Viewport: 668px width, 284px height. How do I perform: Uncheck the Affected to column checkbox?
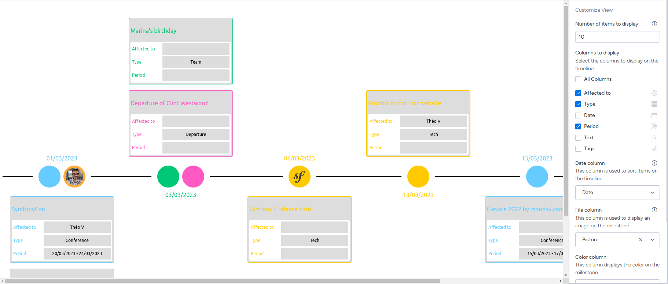(578, 93)
